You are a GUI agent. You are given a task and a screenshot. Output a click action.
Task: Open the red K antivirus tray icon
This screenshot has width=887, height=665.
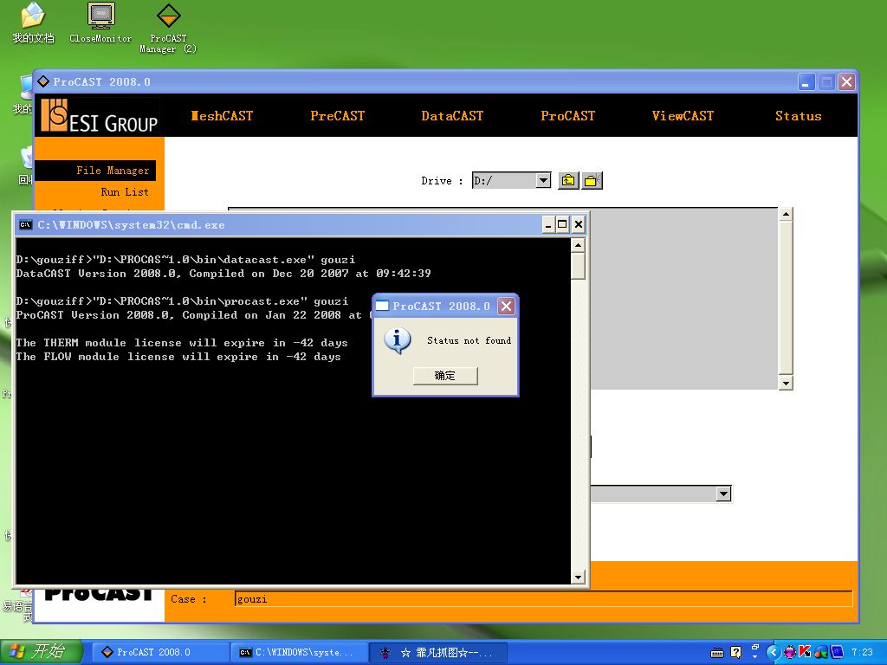pyautogui.click(x=805, y=652)
